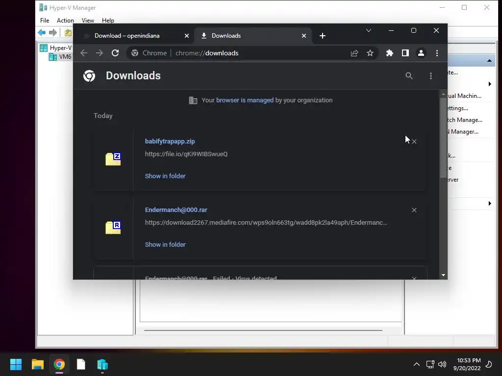Click the mediafire source URL text
The width and height of the screenshot is (502, 376).
tap(266, 222)
